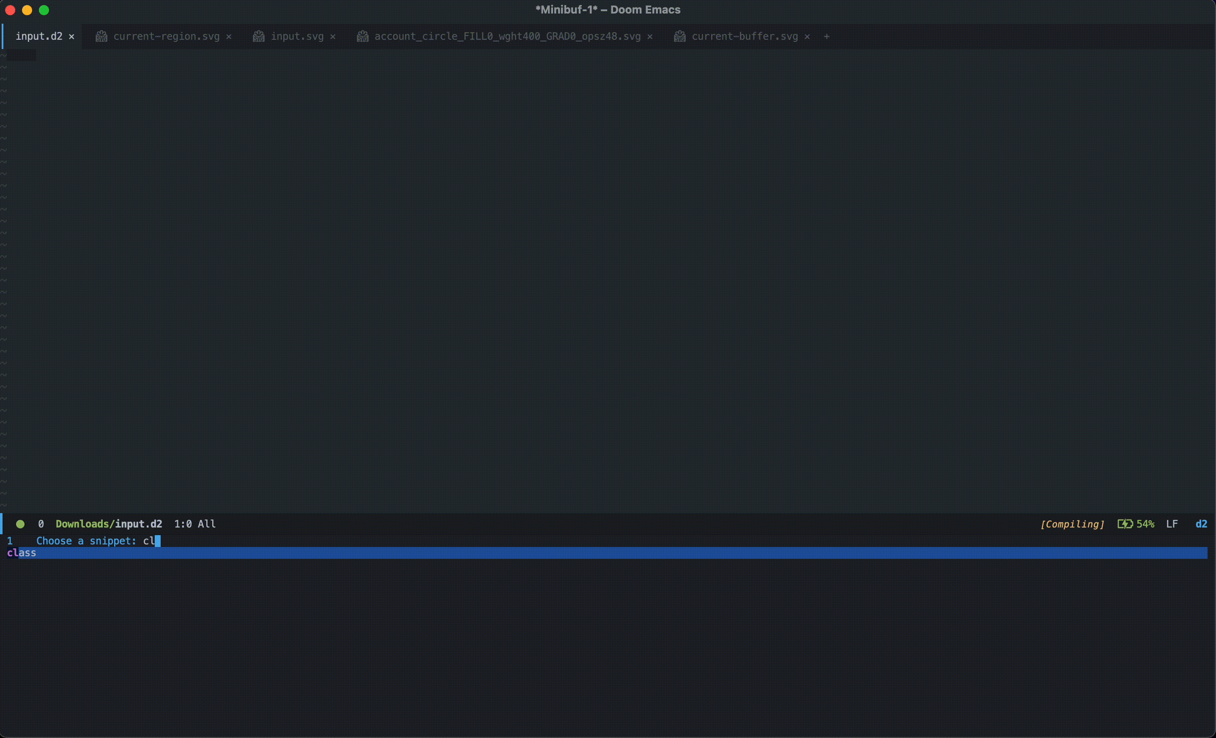The height and width of the screenshot is (738, 1216).
Task: Close the input.d2 tab
Action: point(71,36)
